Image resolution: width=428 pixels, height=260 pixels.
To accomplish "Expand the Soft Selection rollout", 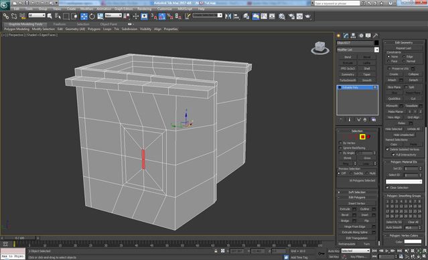I will (x=357, y=192).
